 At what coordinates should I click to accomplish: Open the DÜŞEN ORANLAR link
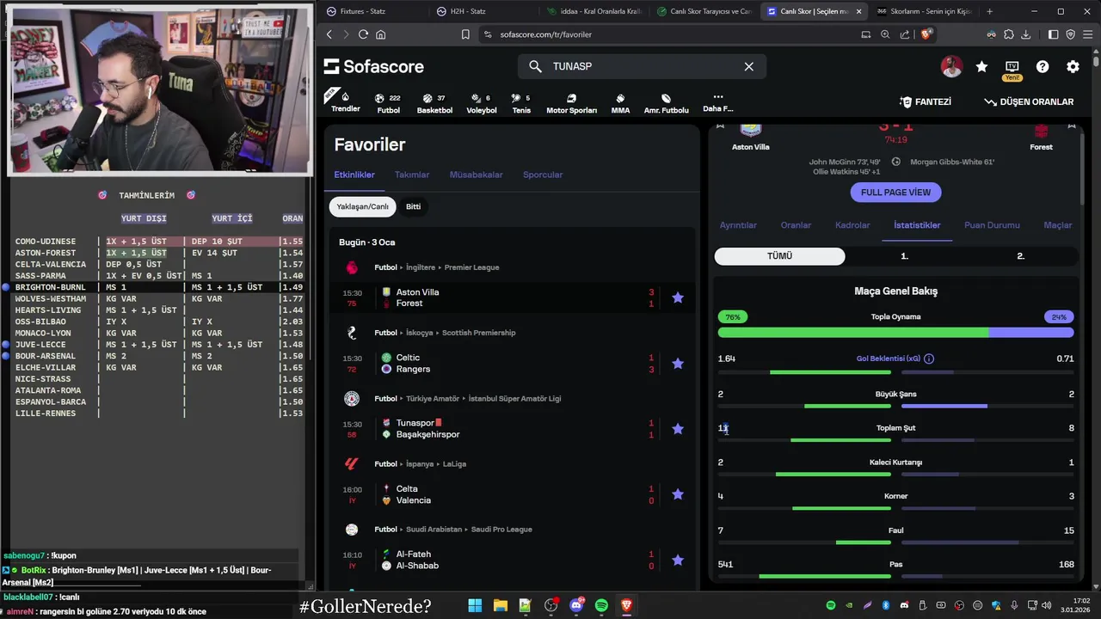1029,101
